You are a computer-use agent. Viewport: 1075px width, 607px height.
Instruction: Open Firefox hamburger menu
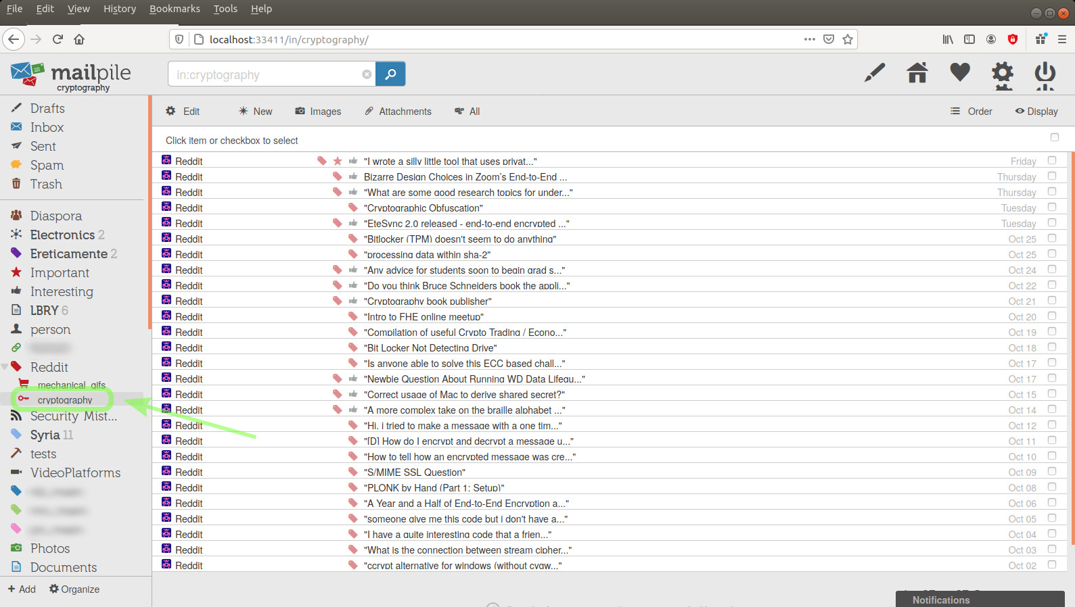point(1062,39)
